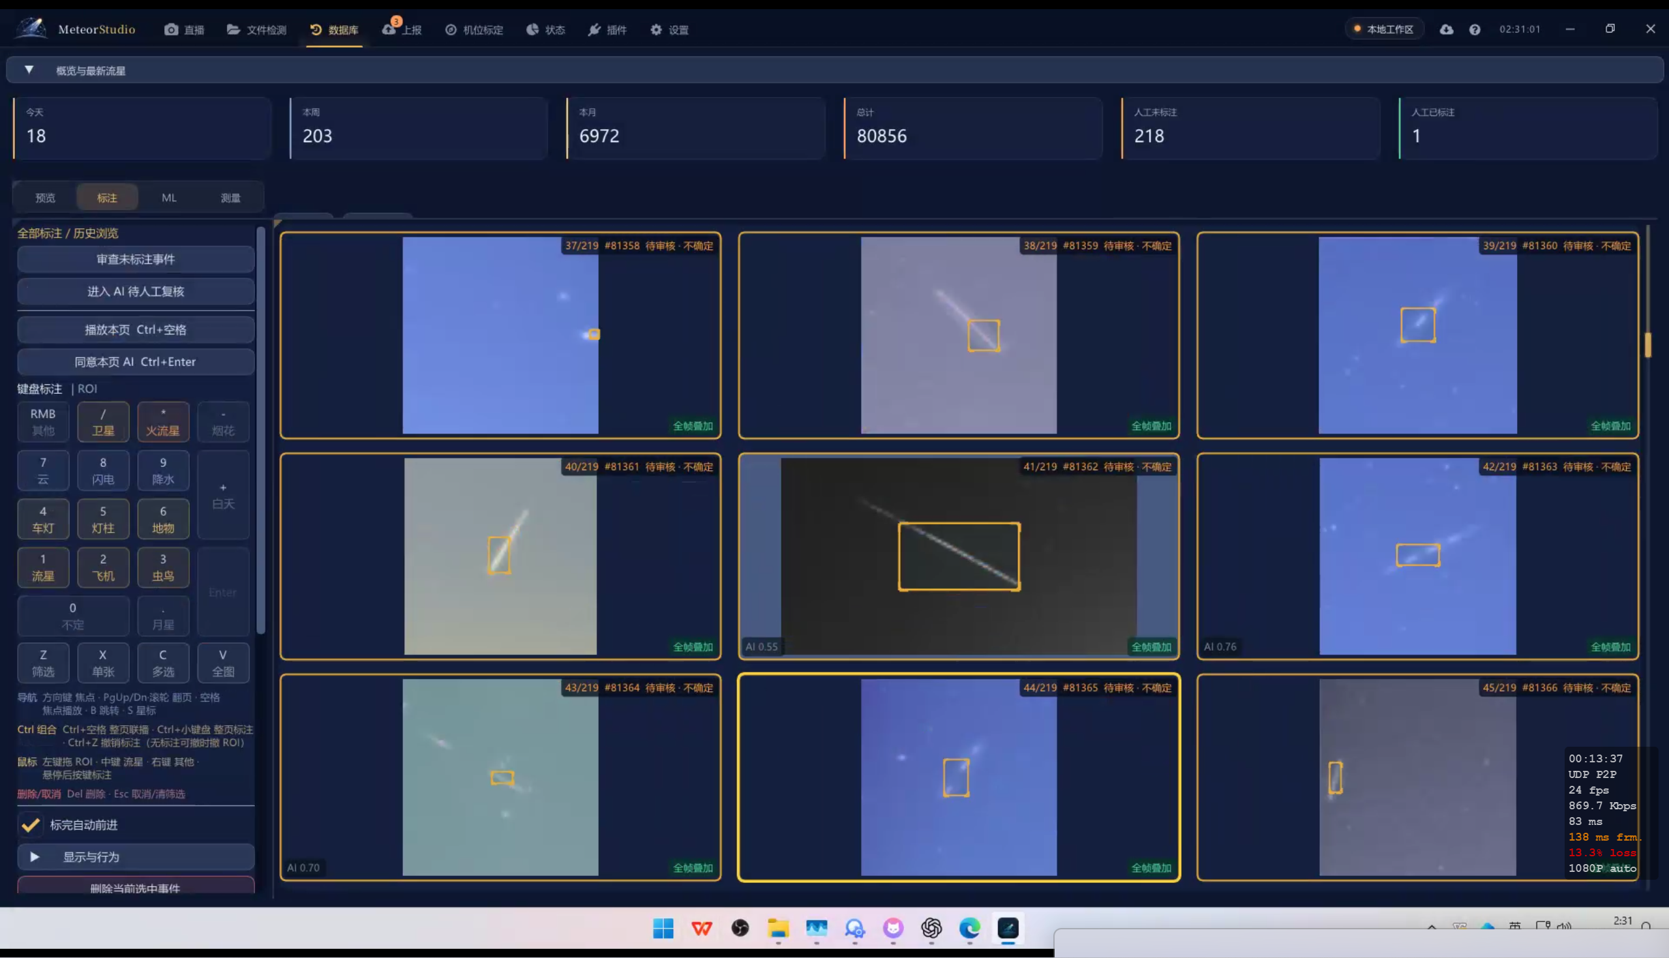Open the 设置 settings section
Viewport: 1669px width, 958px height.
click(x=670, y=29)
